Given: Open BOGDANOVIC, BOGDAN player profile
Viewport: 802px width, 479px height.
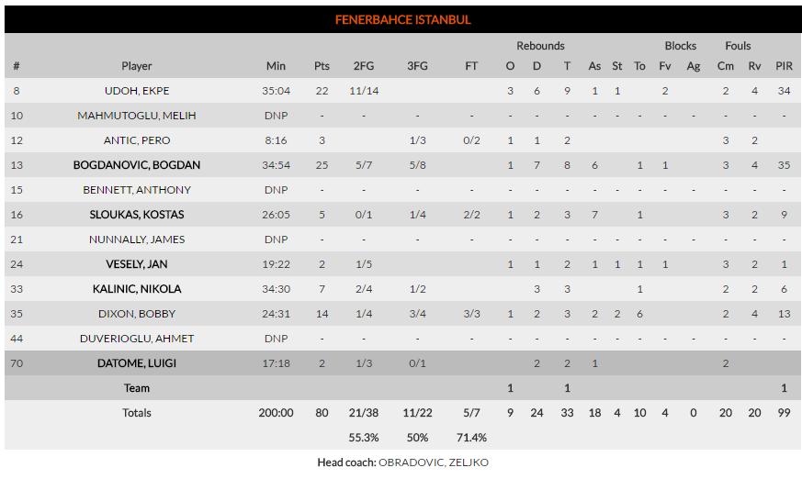Looking at the screenshot, I should pyautogui.click(x=137, y=165).
